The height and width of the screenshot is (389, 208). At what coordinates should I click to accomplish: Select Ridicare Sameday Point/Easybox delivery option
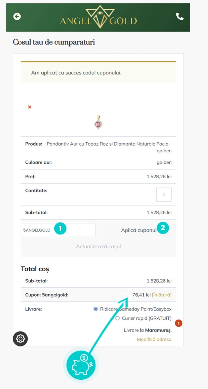tap(96, 309)
